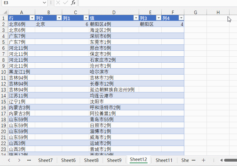Select column A header
Image resolution: width=237 pixels, height=166 pixels.
(x=21, y=12)
